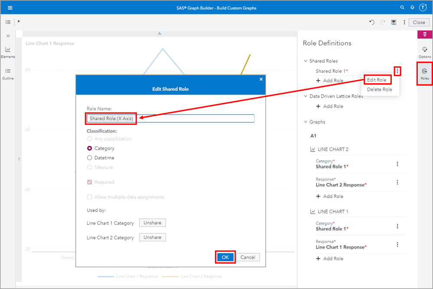Toggle the Required checkbox
The width and height of the screenshot is (433, 289).
click(x=89, y=182)
